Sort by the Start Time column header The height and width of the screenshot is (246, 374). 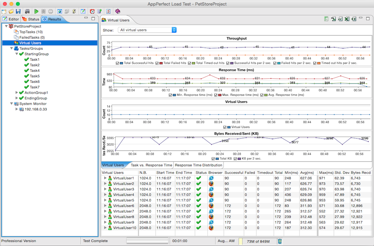click(165, 173)
